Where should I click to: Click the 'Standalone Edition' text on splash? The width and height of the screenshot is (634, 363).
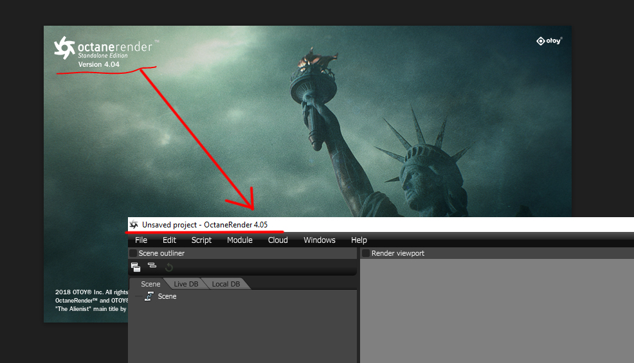click(x=103, y=56)
